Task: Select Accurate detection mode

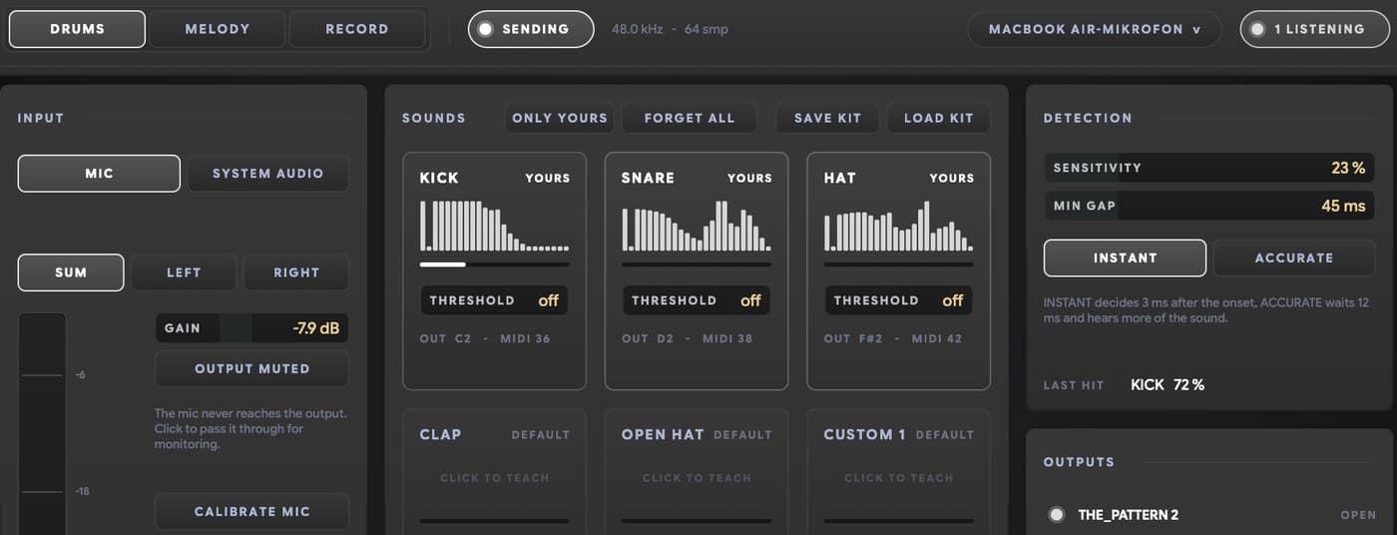Action: [1294, 258]
